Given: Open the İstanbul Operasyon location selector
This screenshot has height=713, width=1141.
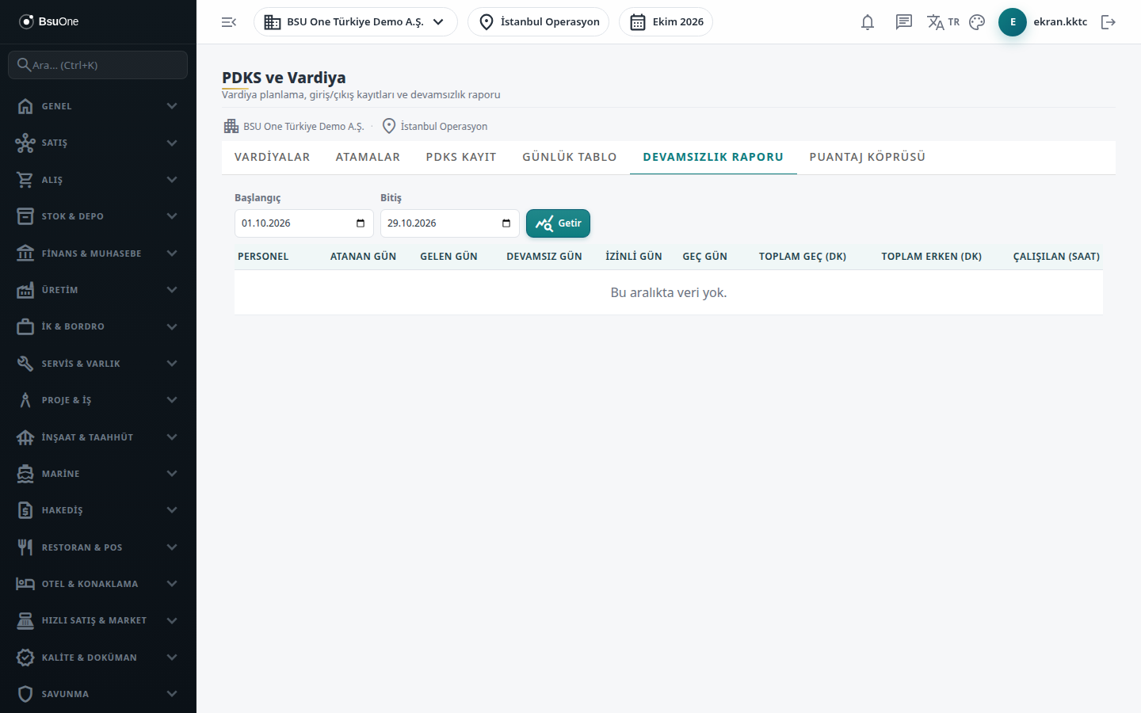Looking at the screenshot, I should point(539,22).
